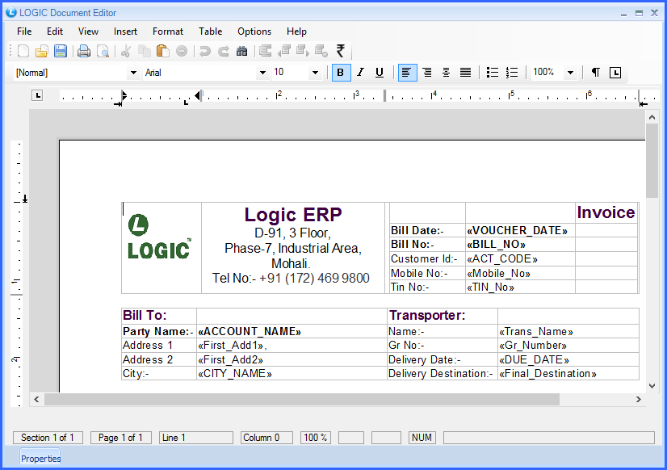Viewport: 667px width, 470px height.
Task: Click the «BILL_NO» merge field
Action: click(x=496, y=245)
